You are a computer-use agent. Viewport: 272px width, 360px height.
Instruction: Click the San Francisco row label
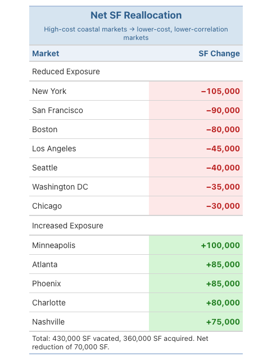(x=57, y=110)
